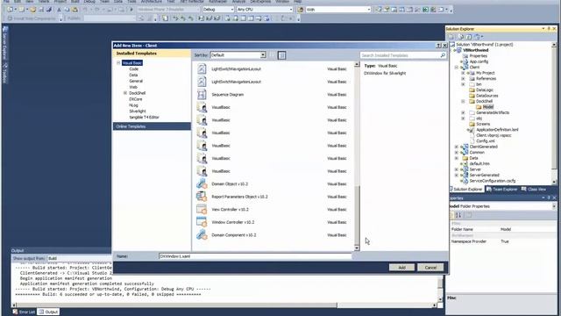Select ServiceConfiguration.cscfg in Solution Explorer
The height and width of the screenshot is (316, 561).
(x=493, y=181)
